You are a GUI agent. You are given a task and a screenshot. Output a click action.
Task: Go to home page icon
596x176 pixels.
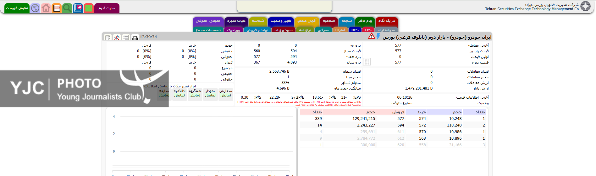tap(46, 8)
